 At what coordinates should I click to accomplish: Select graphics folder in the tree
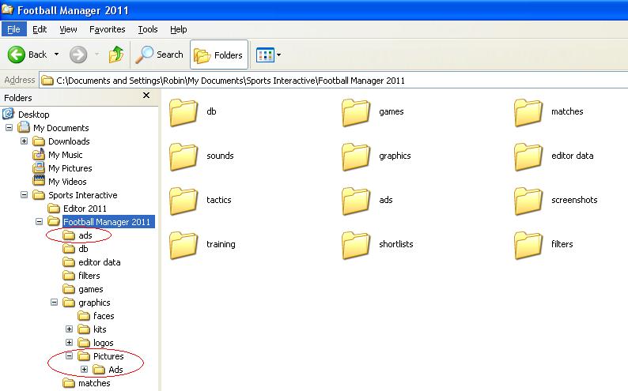pos(94,303)
